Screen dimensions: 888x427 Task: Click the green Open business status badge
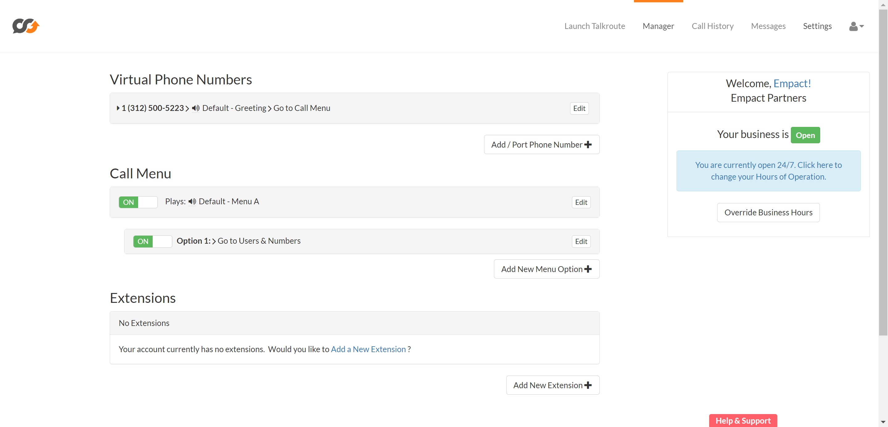[x=805, y=135]
